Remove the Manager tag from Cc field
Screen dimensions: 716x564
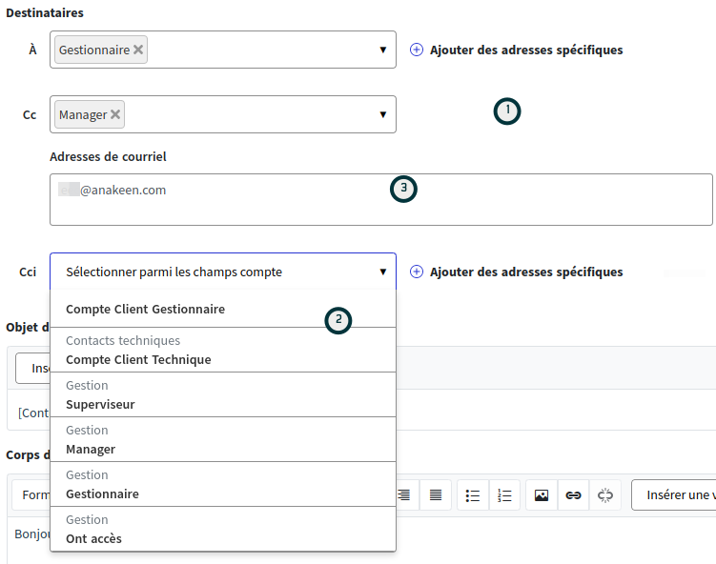[x=115, y=114]
